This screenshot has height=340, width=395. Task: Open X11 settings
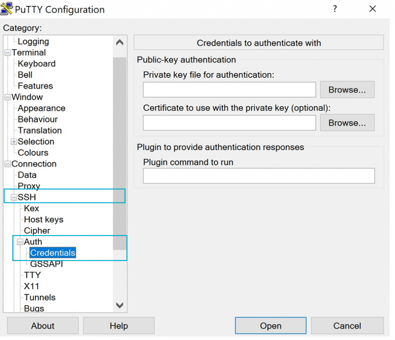click(32, 286)
